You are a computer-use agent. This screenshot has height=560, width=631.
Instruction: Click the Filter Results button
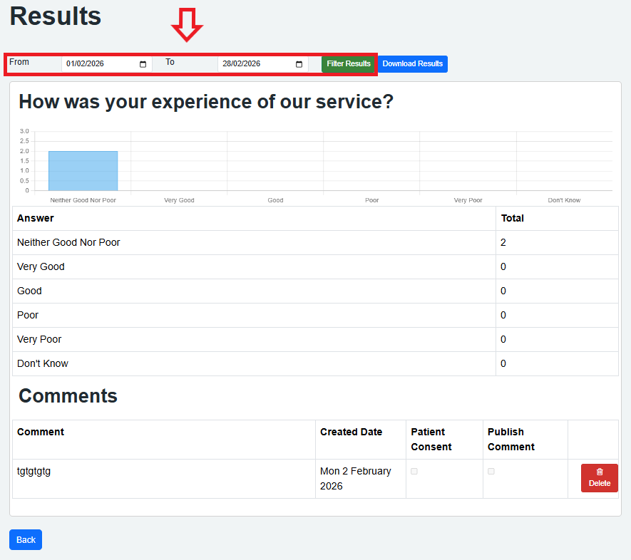pyautogui.click(x=349, y=64)
